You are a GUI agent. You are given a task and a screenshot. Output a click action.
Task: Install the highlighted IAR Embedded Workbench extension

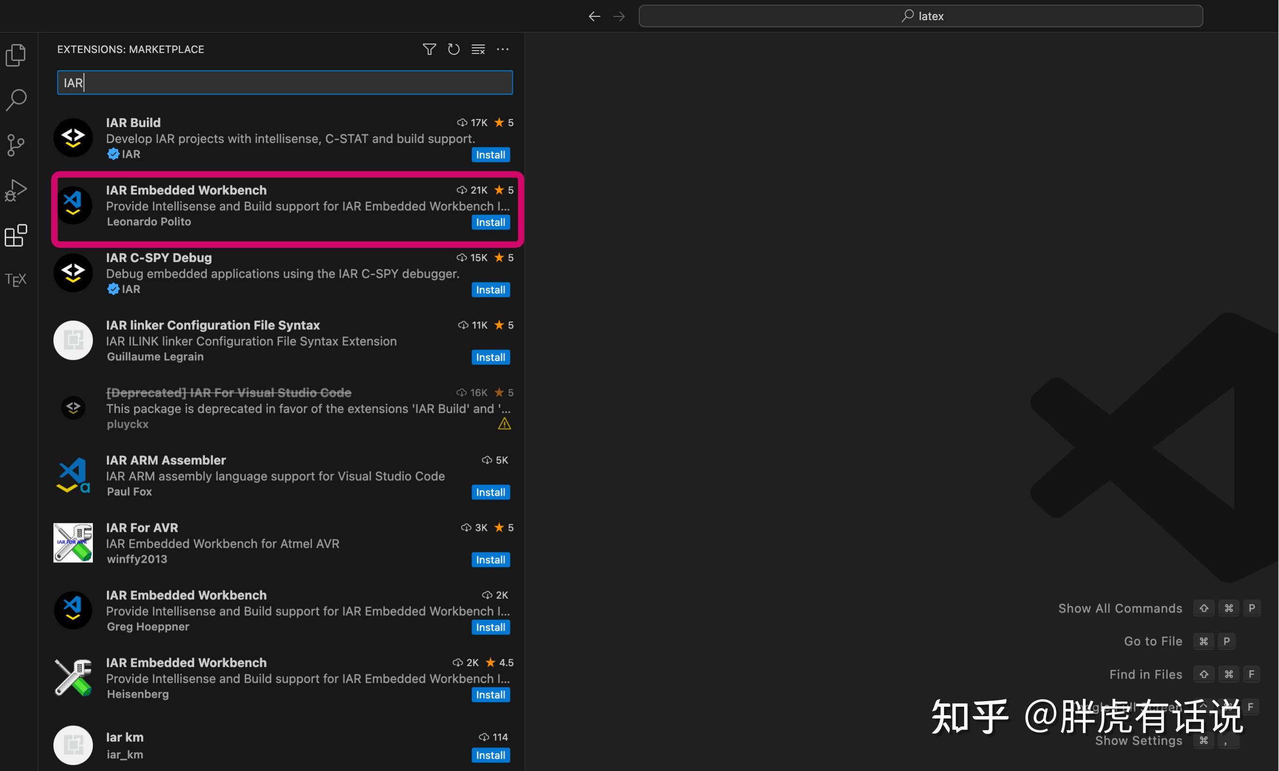click(489, 222)
